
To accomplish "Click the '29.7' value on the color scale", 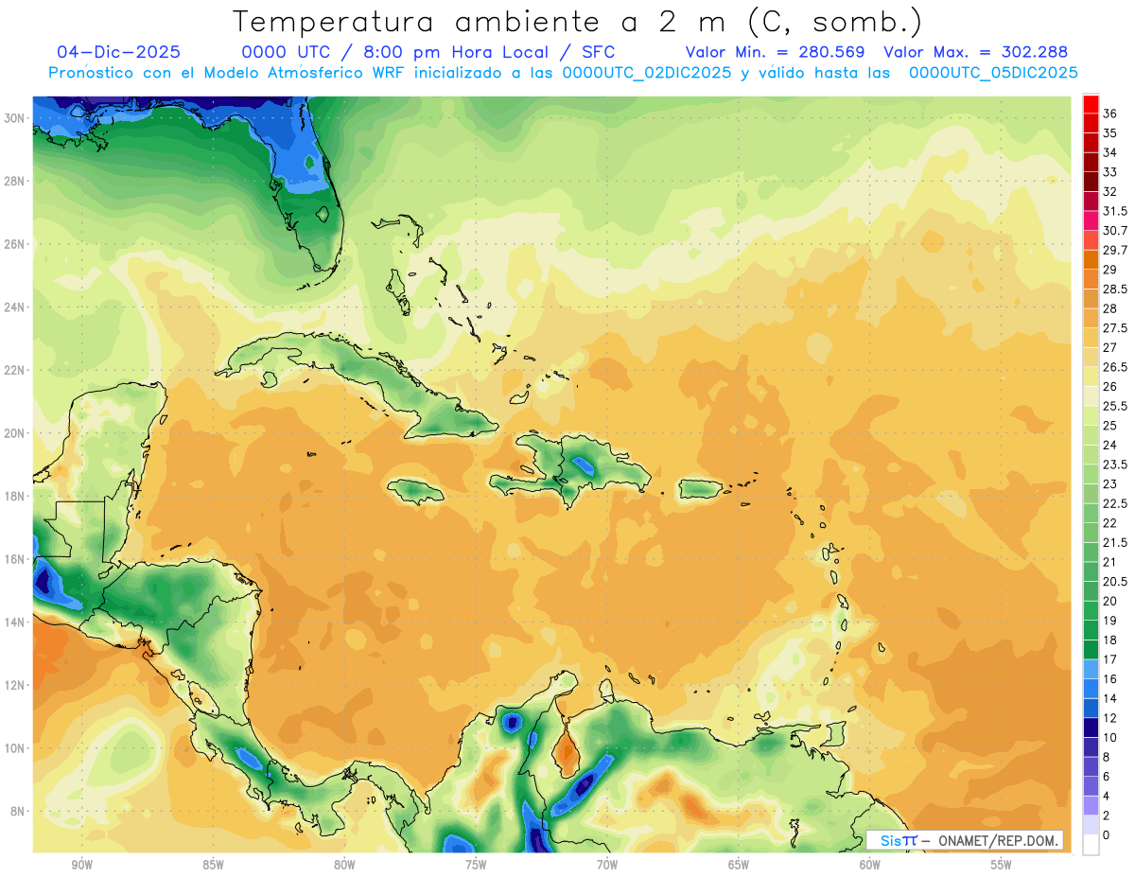I will (x=1115, y=250).
